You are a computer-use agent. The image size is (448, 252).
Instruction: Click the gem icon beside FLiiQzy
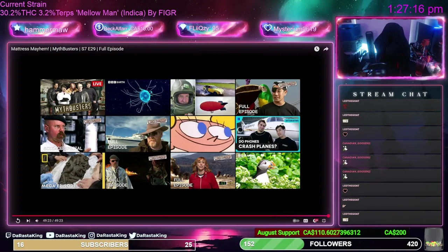[183, 27]
